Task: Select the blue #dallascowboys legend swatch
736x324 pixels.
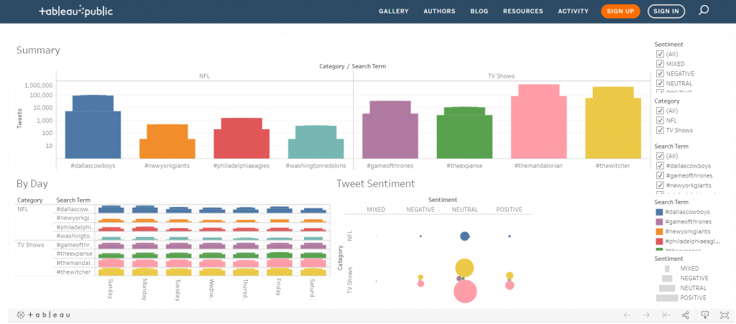Action: 660,212
